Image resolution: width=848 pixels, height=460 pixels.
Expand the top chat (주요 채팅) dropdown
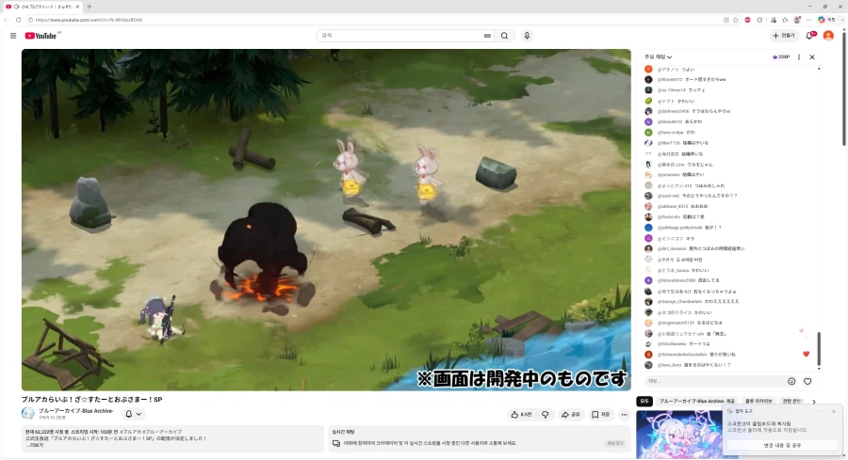point(659,56)
